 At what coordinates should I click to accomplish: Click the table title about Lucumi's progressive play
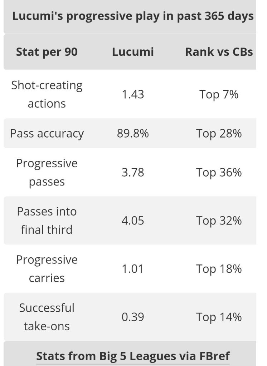click(x=133, y=16)
